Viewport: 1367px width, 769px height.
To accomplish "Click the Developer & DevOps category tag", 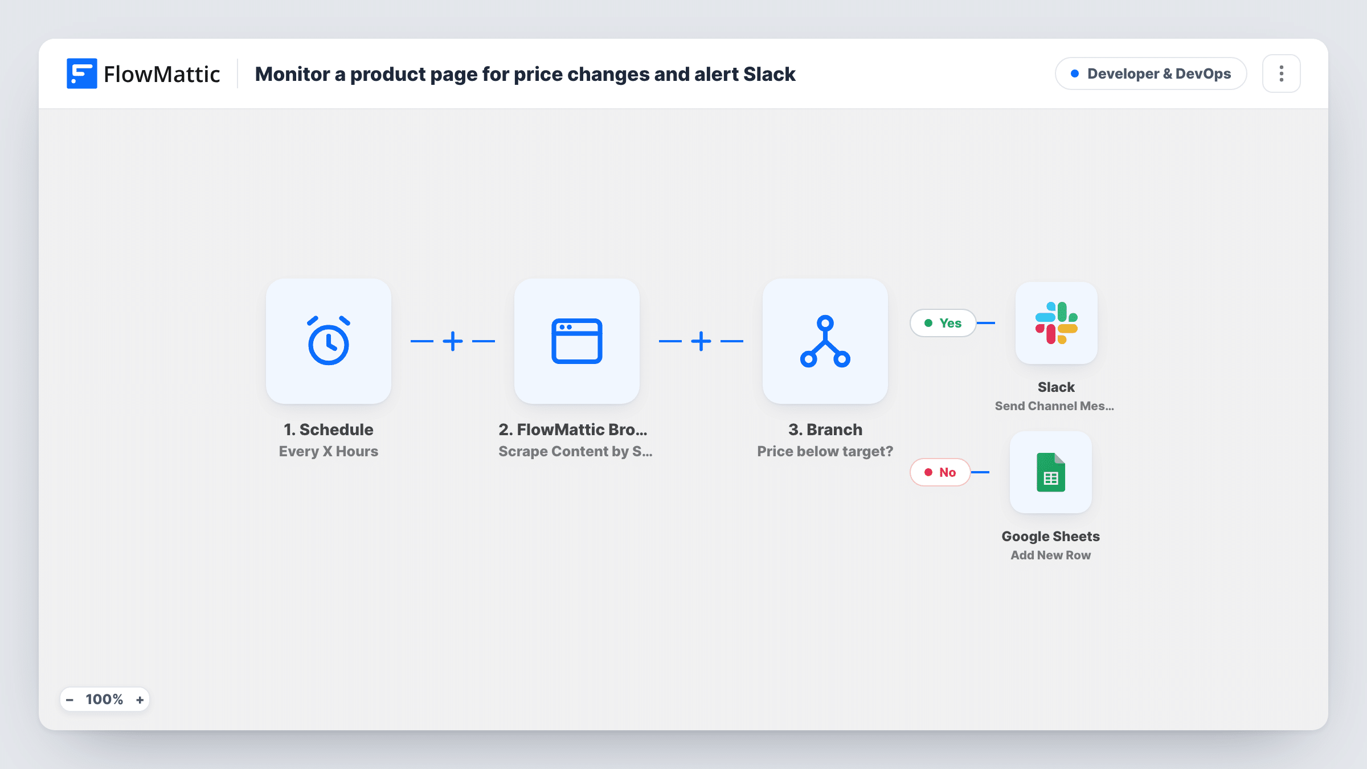I will [x=1151, y=73].
